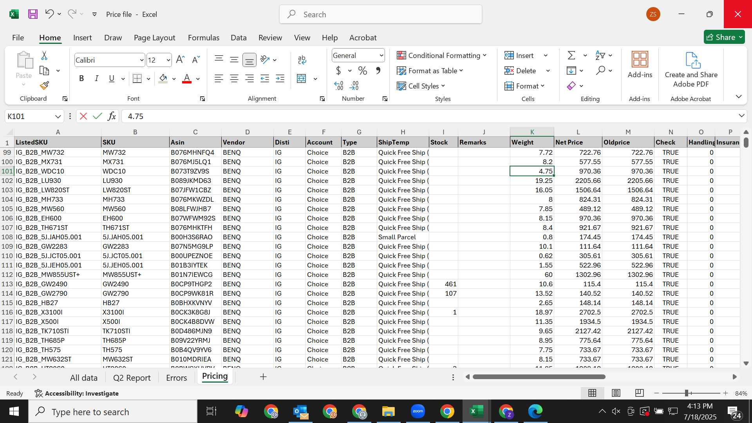The height and width of the screenshot is (423, 752).
Task: Open the Add-ins button
Action: tap(640, 65)
